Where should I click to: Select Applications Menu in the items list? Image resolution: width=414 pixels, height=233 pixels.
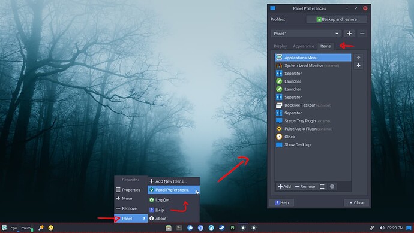pyautogui.click(x=313, y=58)
